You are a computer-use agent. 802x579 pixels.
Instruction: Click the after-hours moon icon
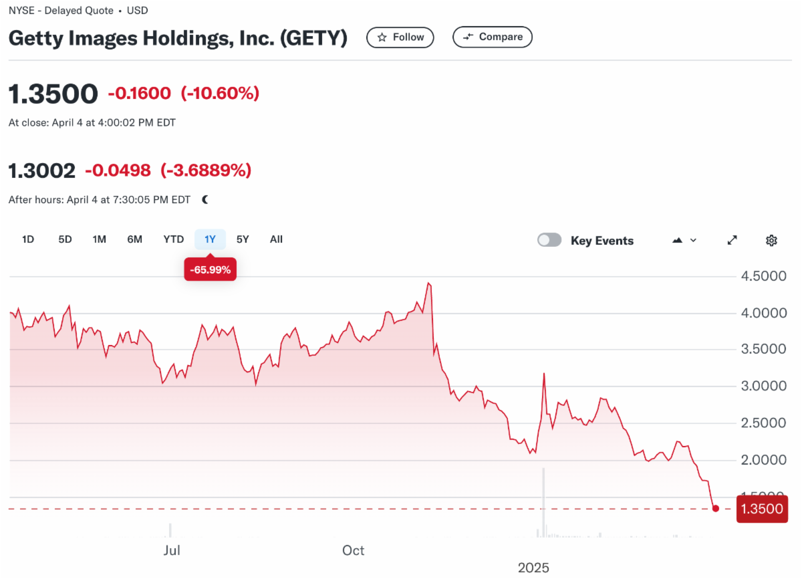[x=205, y=199]
